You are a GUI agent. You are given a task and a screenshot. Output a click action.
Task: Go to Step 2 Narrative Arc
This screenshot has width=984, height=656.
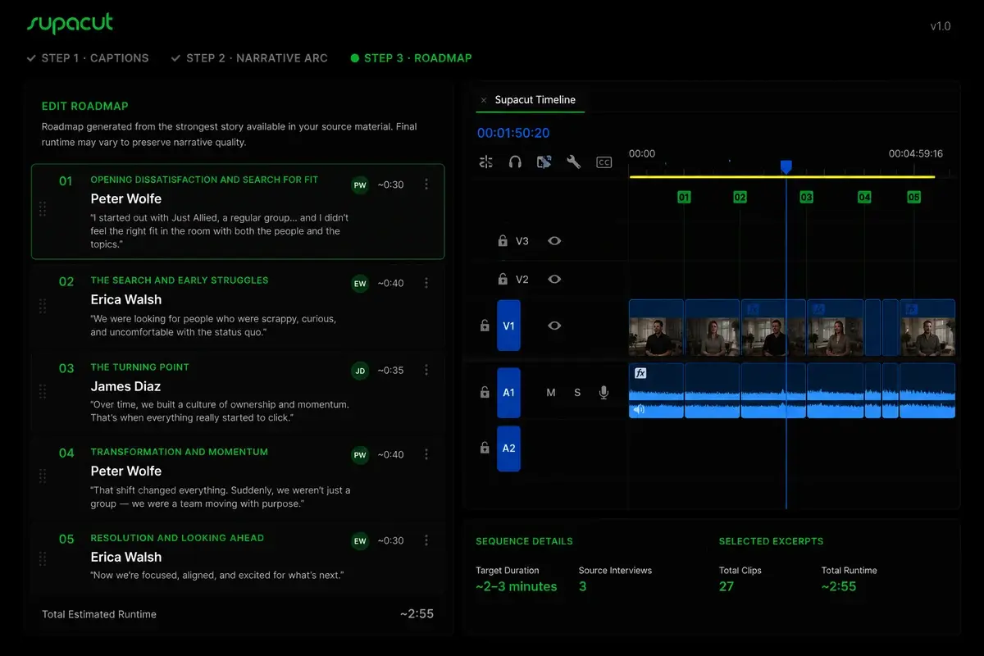click(x=249, y=58)
